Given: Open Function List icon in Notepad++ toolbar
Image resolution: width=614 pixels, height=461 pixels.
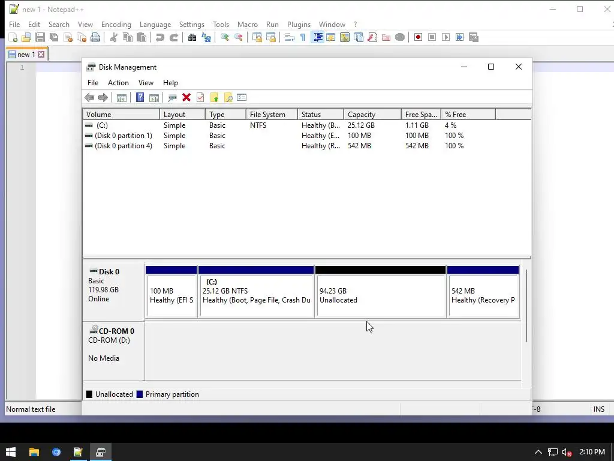Looking at the screenshot, I should pos(372,37).
